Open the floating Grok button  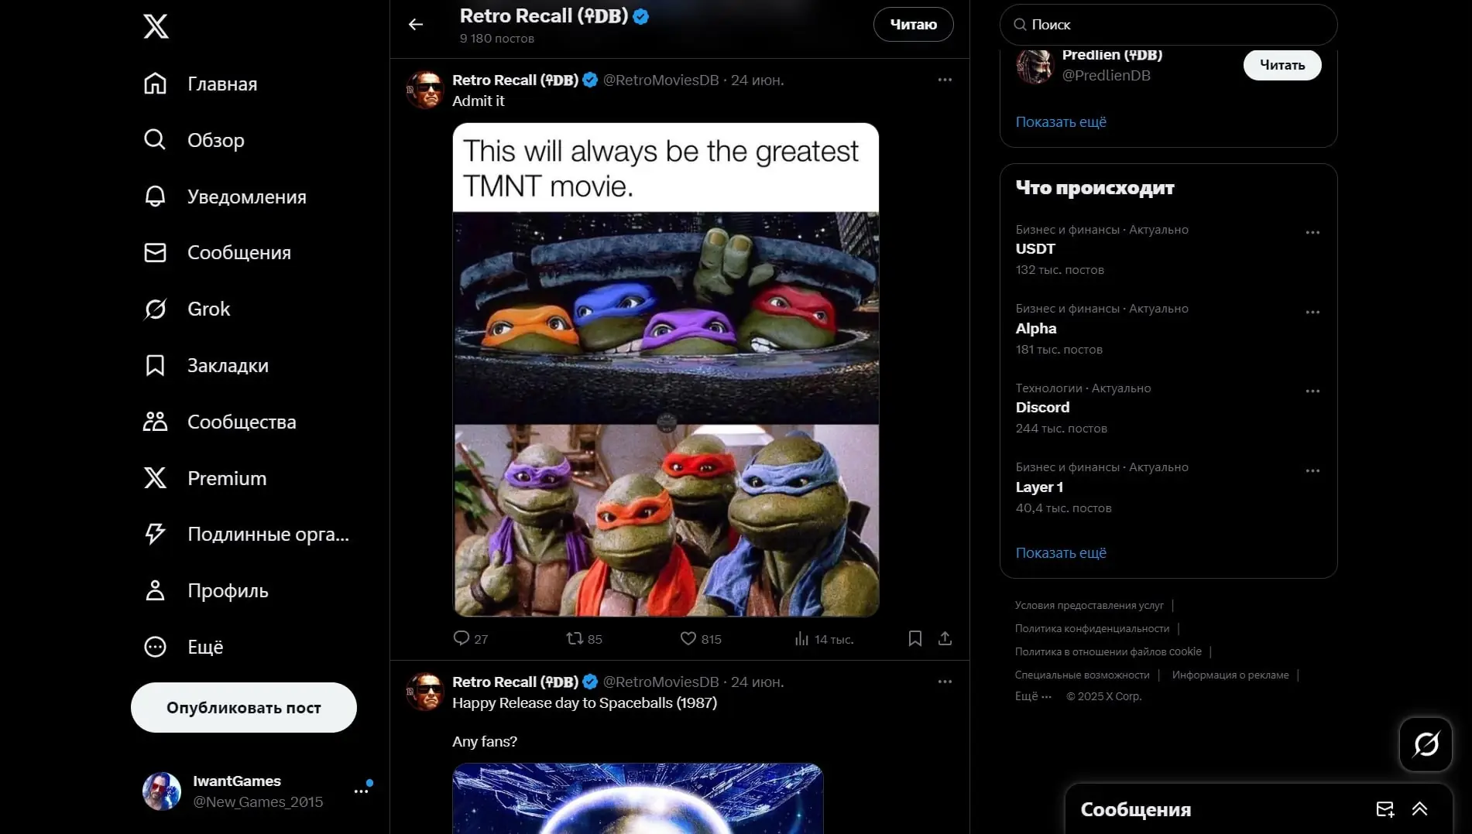point(1426,744)
